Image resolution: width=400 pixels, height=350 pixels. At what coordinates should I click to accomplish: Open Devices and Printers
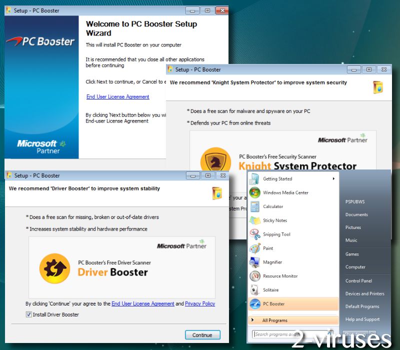[x=365, y=293]
